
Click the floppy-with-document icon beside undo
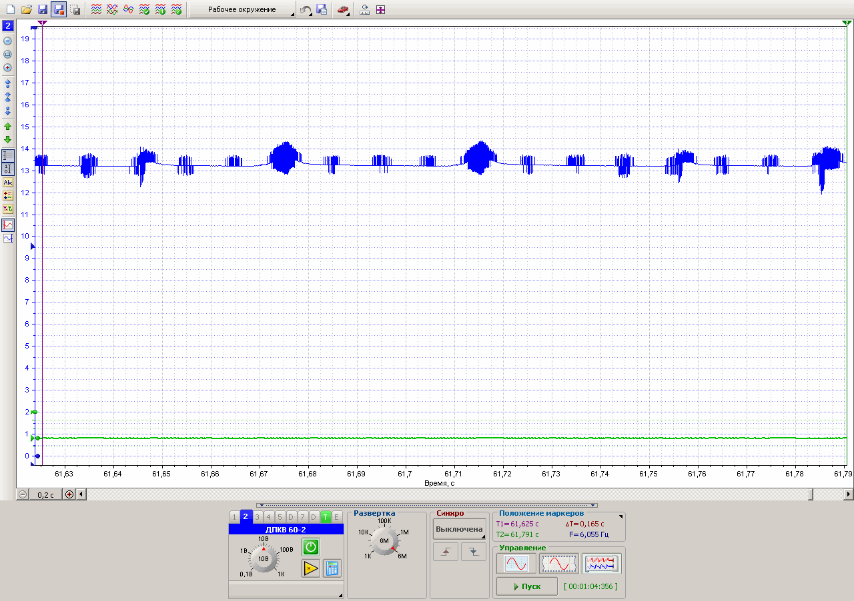pyautogui.click(x=322, y=9)
